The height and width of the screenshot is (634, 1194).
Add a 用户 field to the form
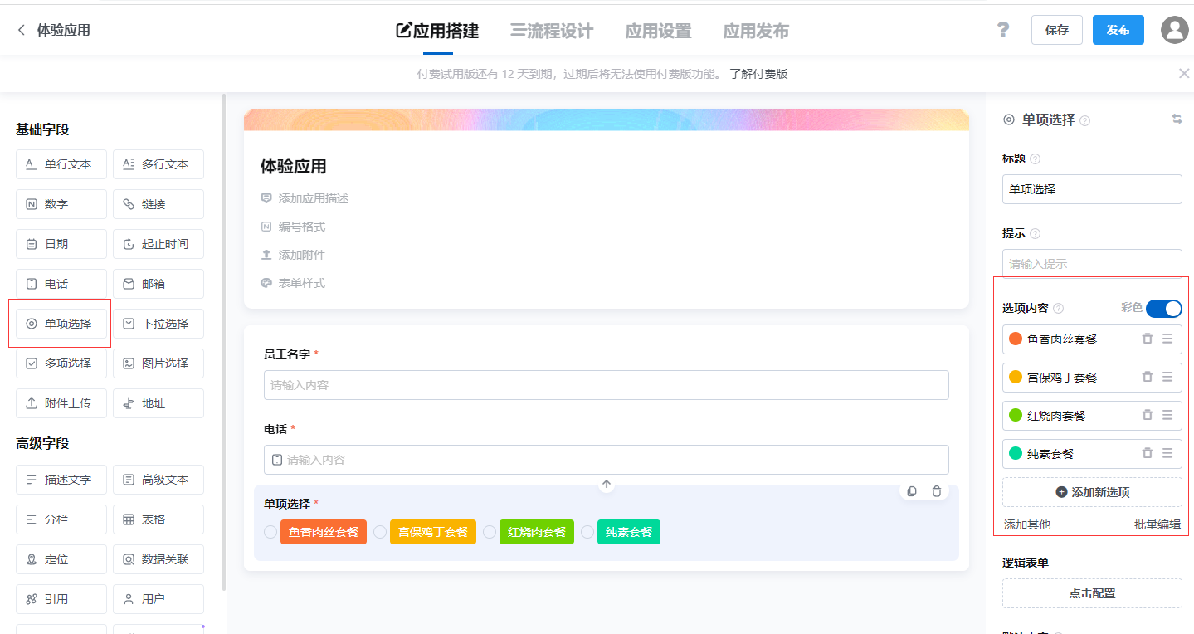[158, 598]
